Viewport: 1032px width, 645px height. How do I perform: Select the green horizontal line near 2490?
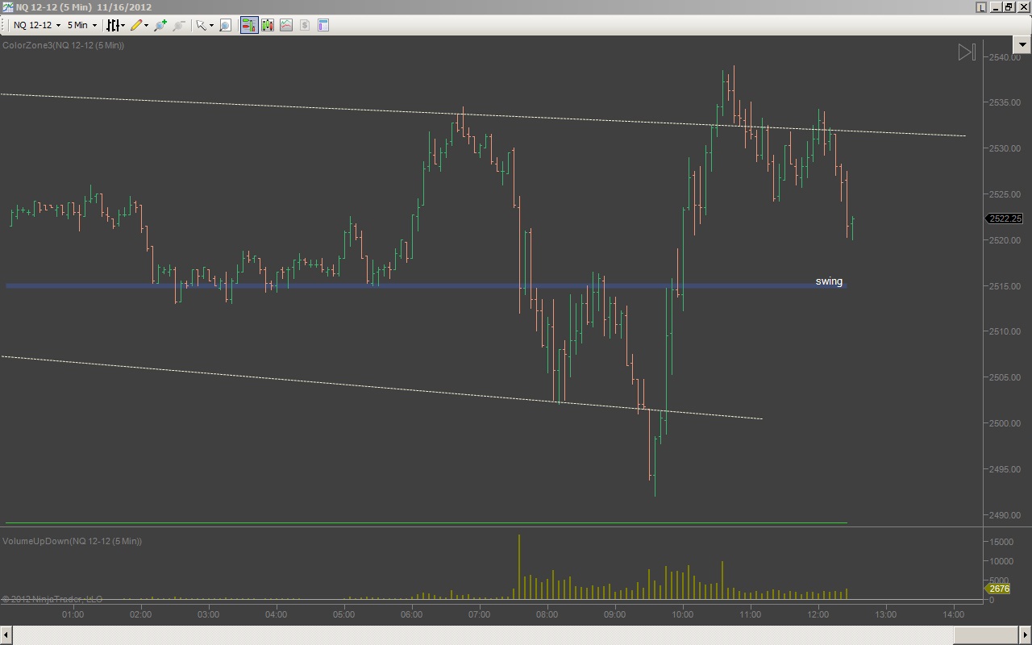[426, 523]
